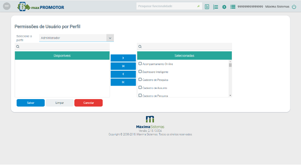Check Dashboard Inteligente permission

(140, 71)
